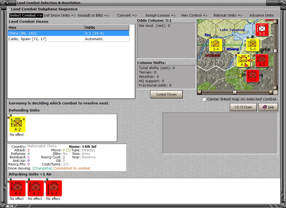Click the burning 14th Inf counter on map
The height and width of the screenshot is (208, 286).
click(243, 60)
